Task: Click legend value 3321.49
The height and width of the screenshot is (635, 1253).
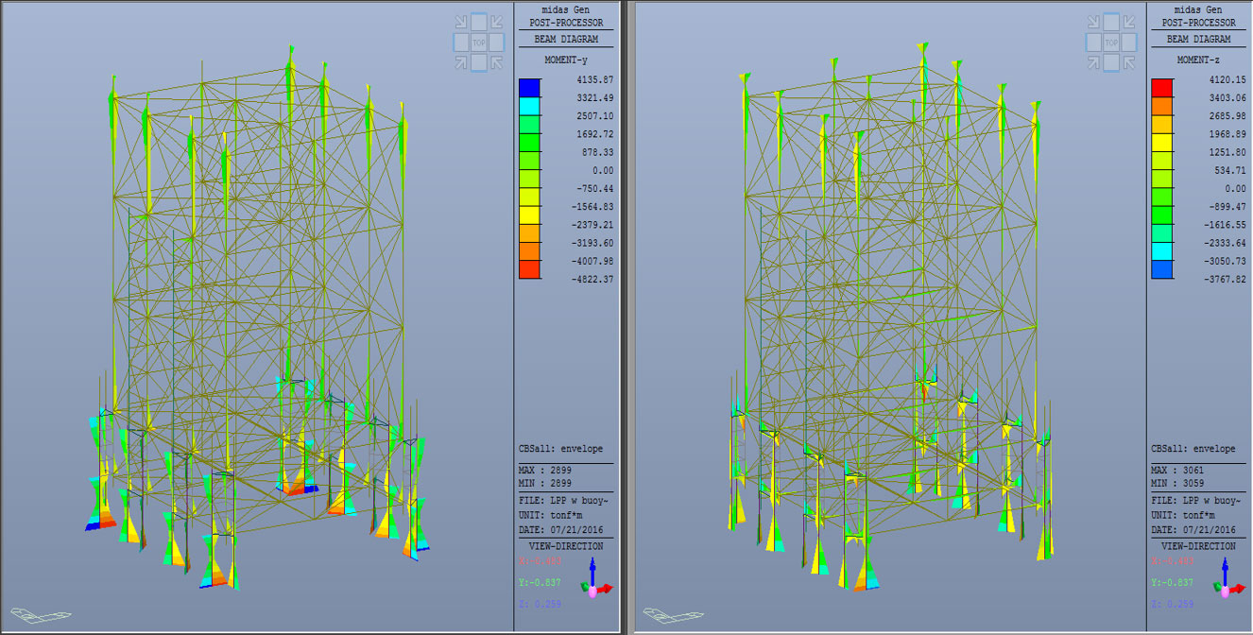Action: point(595,98)
